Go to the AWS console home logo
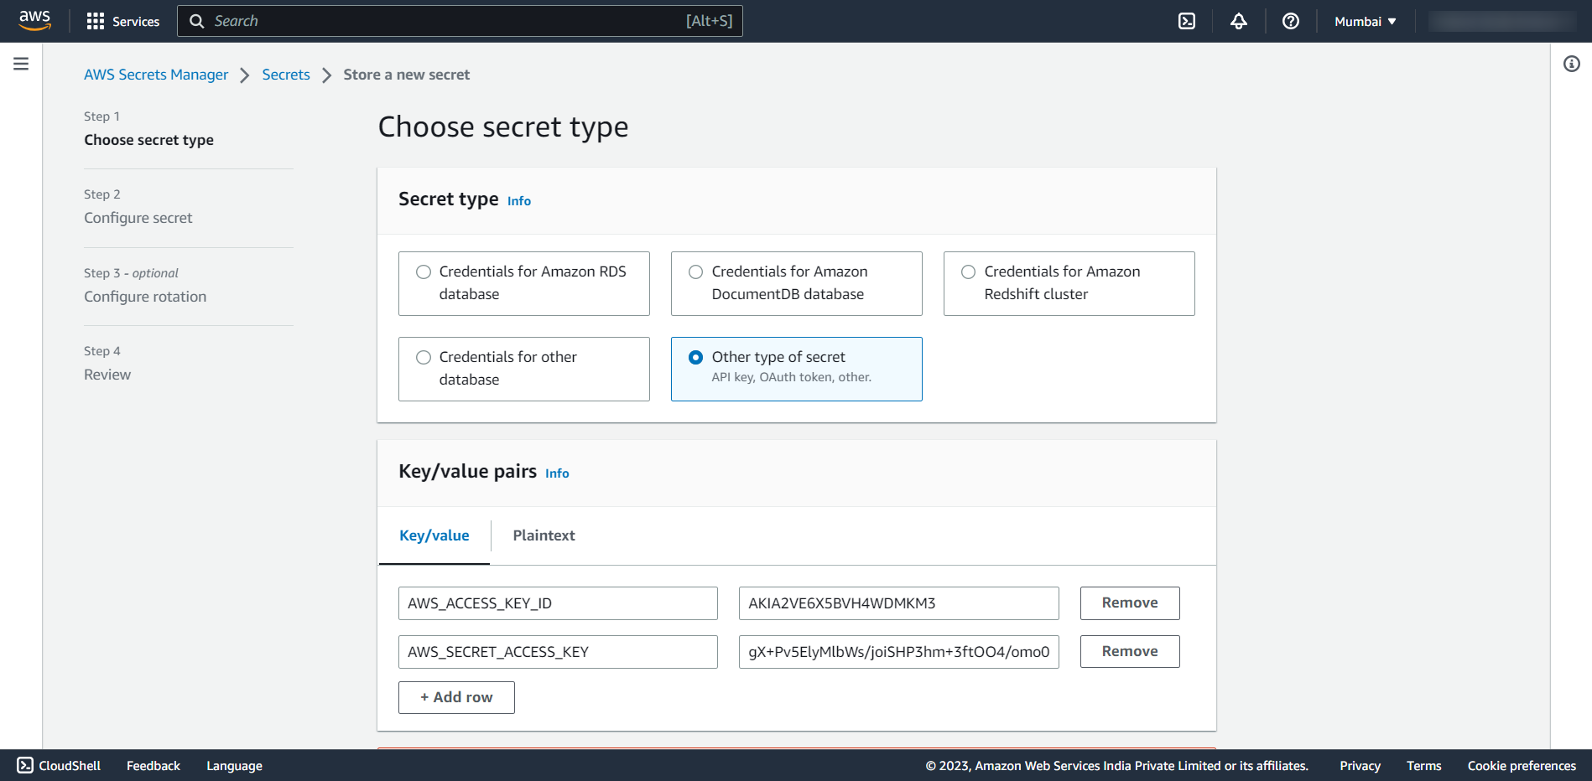 coord(34,21)
